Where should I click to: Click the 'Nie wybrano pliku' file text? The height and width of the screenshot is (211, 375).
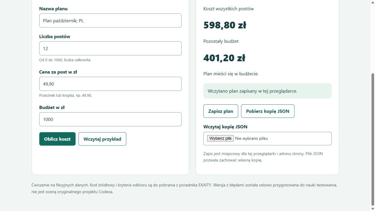coord(251,138)
